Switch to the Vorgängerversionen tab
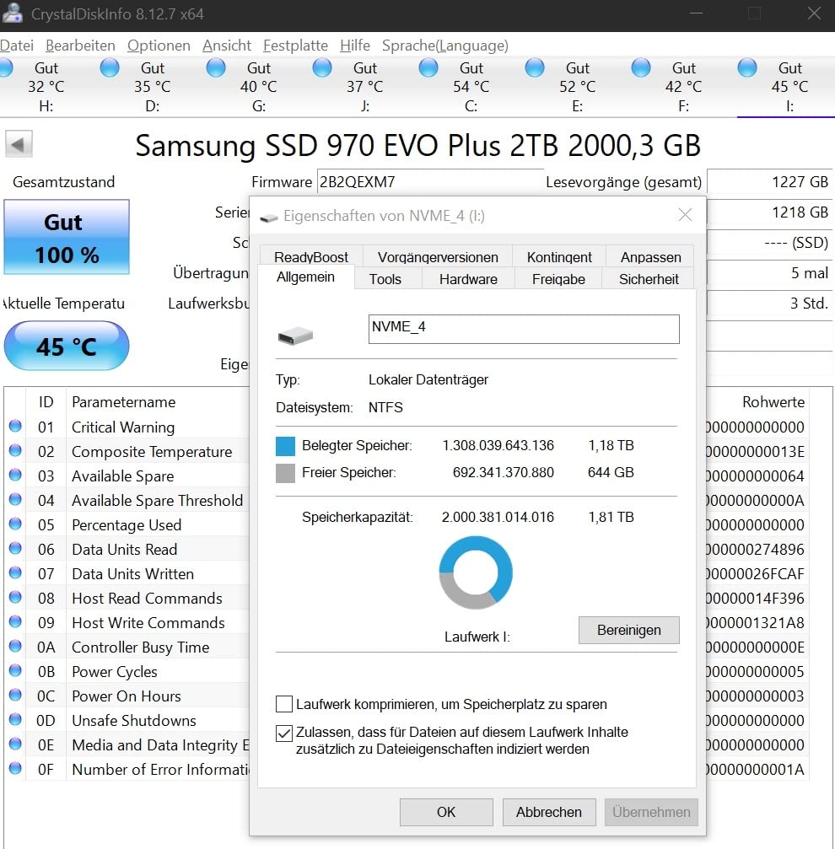The image size is (835, 849). click(438, 256)
